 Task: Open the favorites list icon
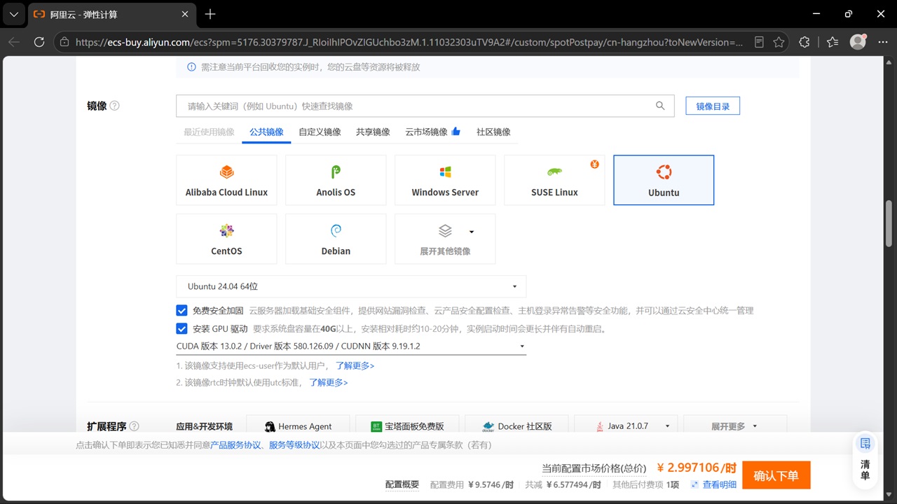(833, 42)
